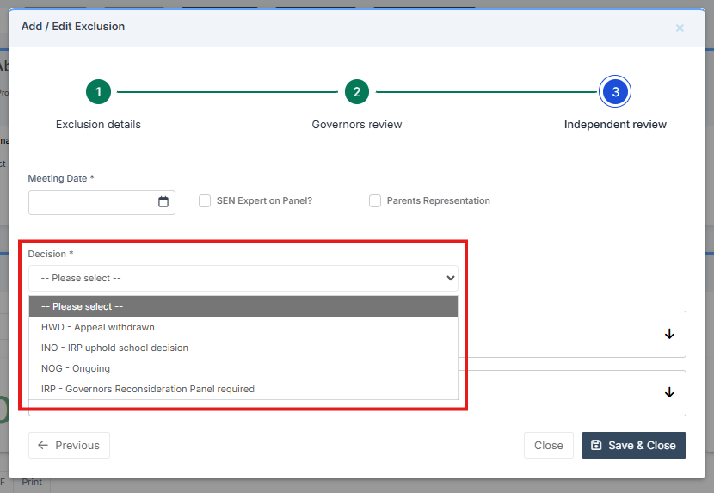Click step 3 Independent review circle
This screenshot has height=493, width=714.
615,91
